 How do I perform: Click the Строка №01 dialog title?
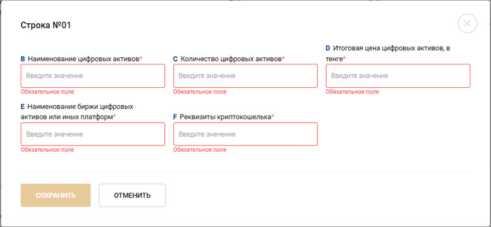click(45, 25)
